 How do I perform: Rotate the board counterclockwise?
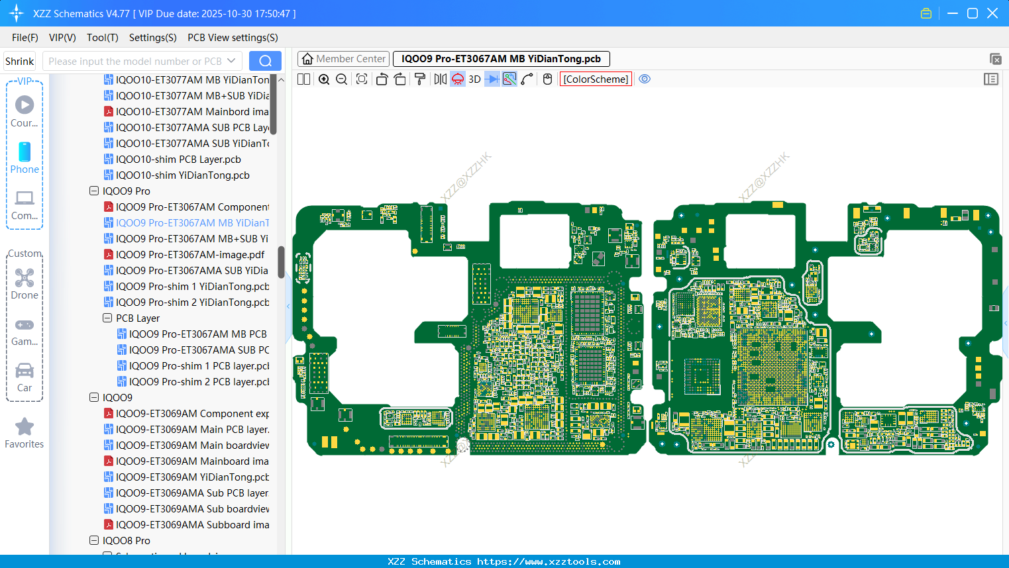pos(382,79)
